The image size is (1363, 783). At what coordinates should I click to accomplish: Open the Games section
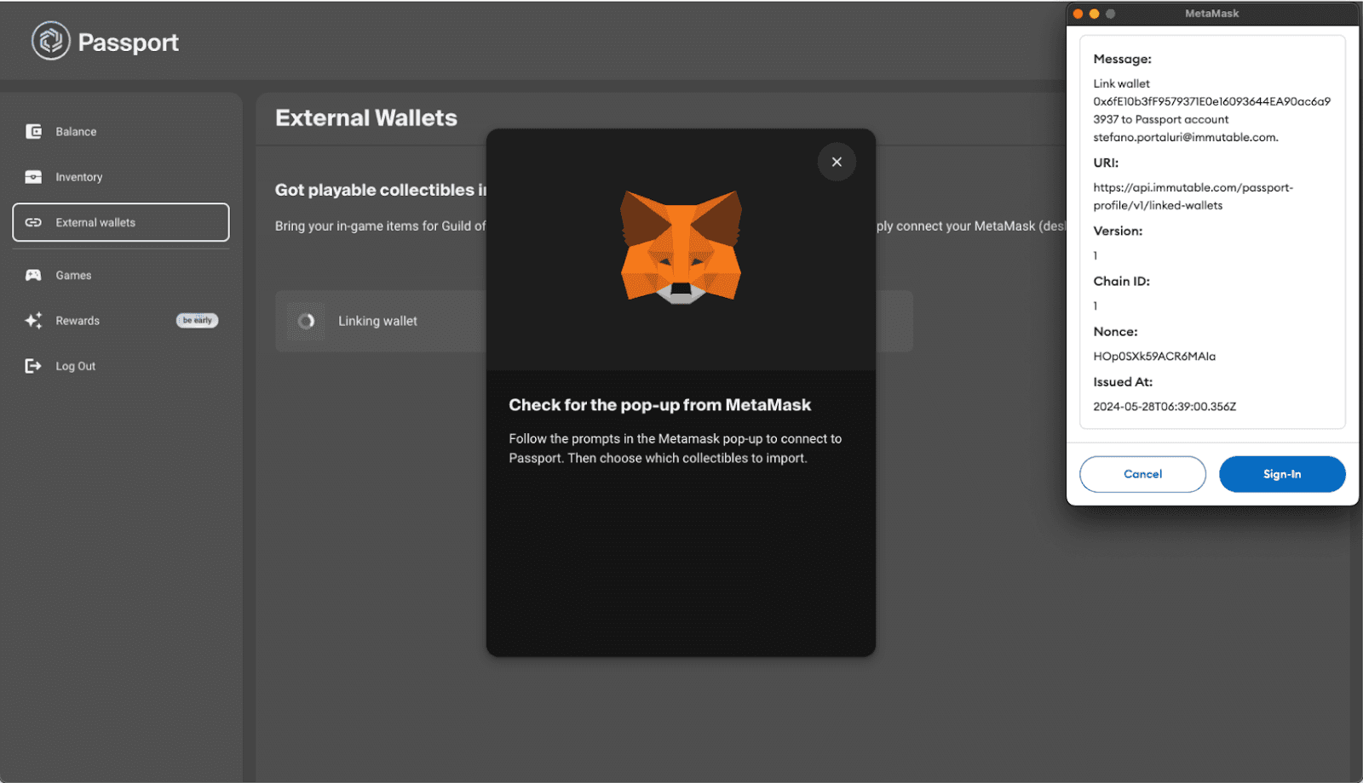click(x=72, y=274)
